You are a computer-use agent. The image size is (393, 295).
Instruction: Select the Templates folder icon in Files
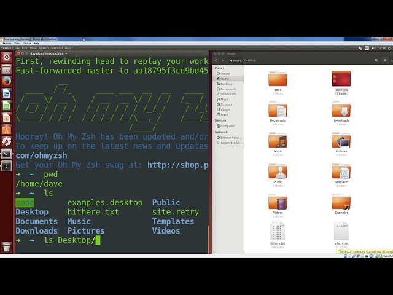coord(341,171)
